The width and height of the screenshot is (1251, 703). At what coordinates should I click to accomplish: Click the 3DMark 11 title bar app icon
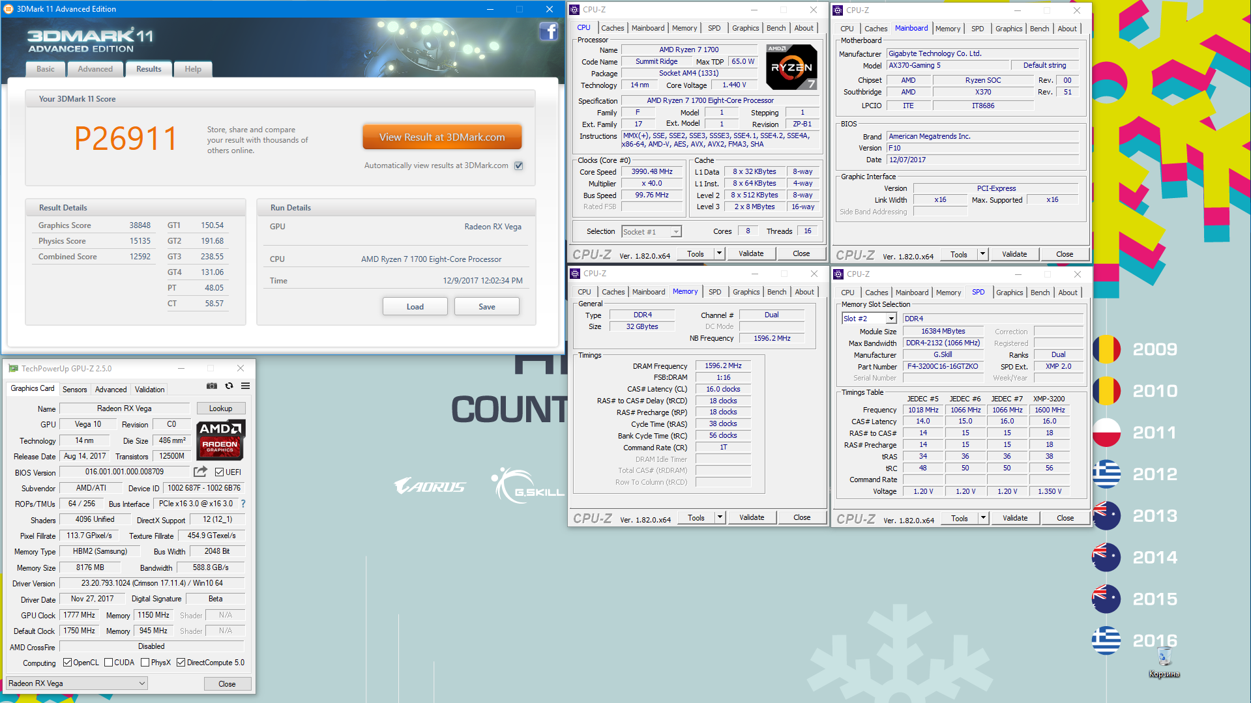tap(8, 9)
